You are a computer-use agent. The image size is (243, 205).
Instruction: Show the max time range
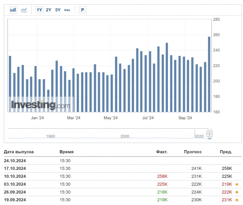point(67,10)
